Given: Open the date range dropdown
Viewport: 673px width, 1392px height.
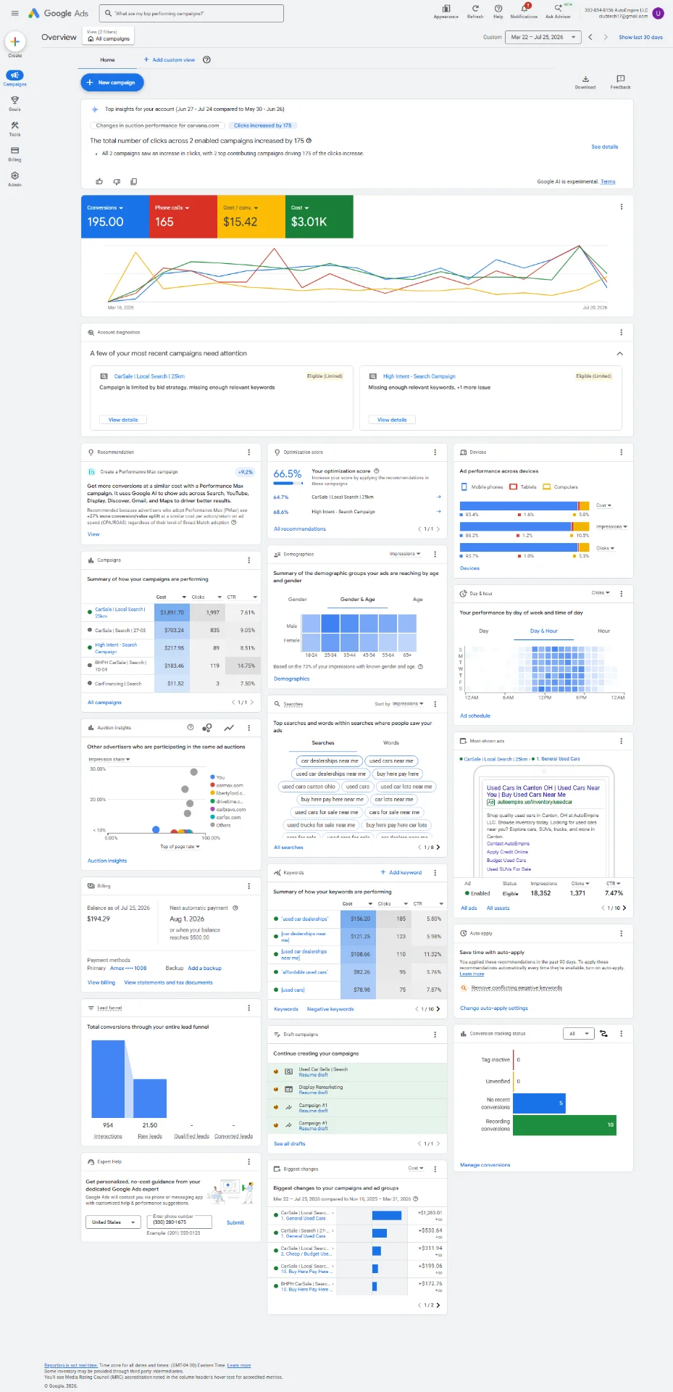Looking at the screenshot, I should click(543, 37).
